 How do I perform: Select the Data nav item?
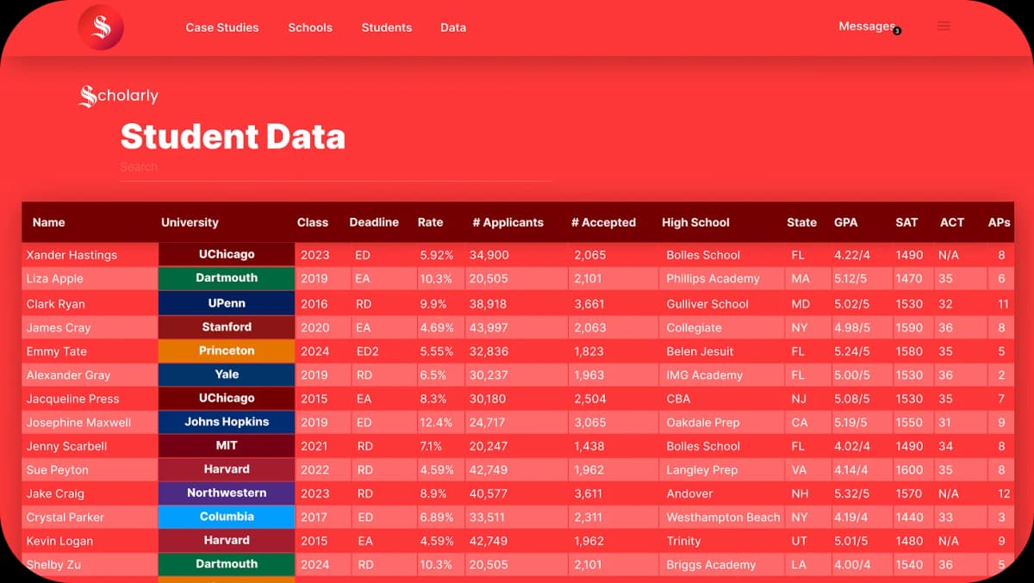pyautogui.click(x=453, y=28)
